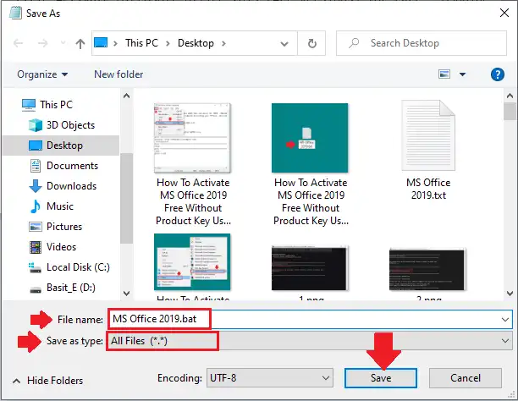Click the Pictures landscape icon

[36, 227]
